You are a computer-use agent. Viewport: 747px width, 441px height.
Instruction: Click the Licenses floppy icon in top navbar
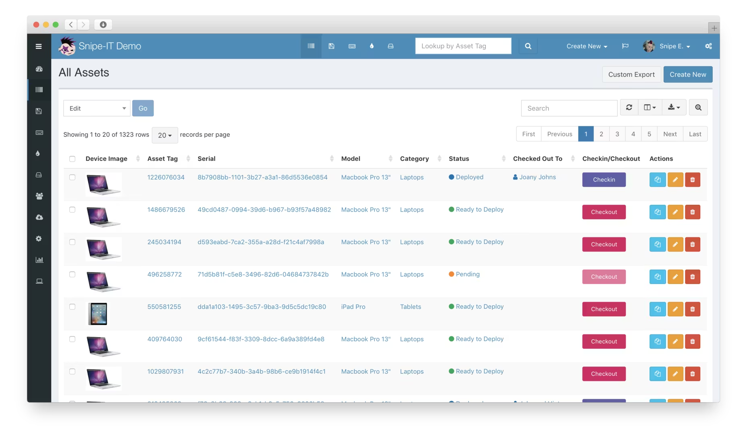point(331,46)
